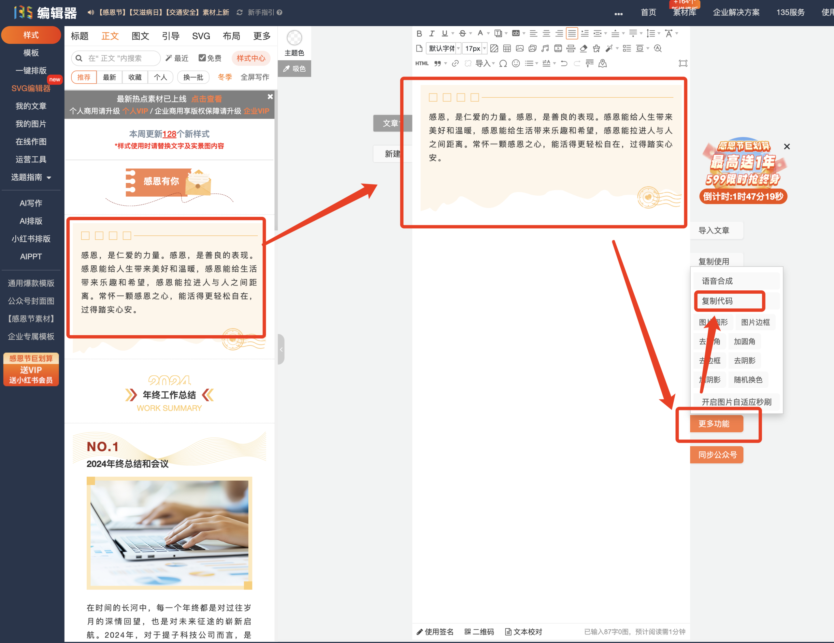Click the undo arrow icon
Viewport: 834px width, 643px height.
point(564,63)
